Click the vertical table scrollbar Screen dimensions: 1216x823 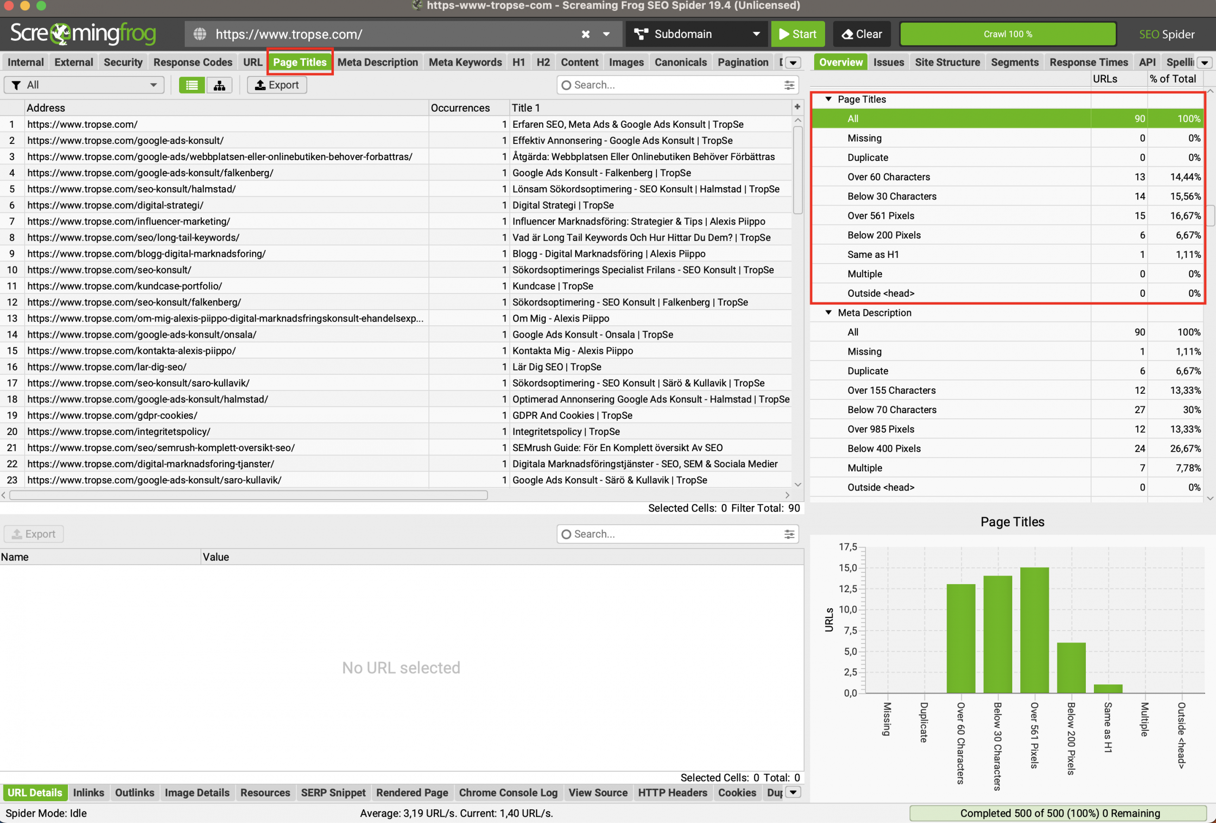tap(798, 170)
